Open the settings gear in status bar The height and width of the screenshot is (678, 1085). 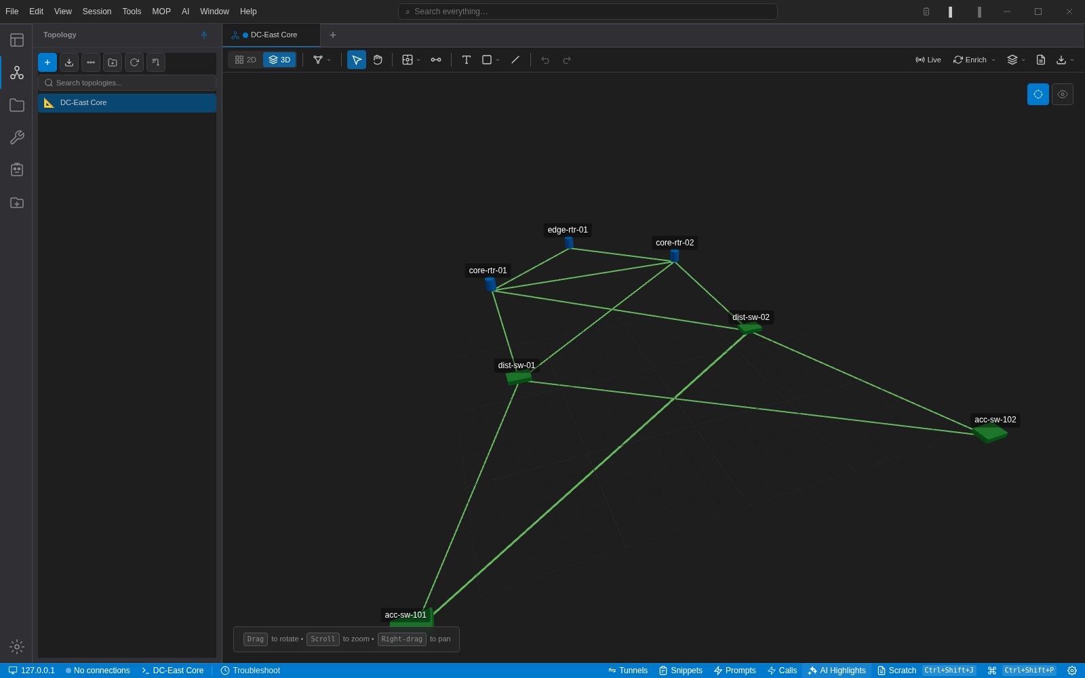tap(1072, 671)
